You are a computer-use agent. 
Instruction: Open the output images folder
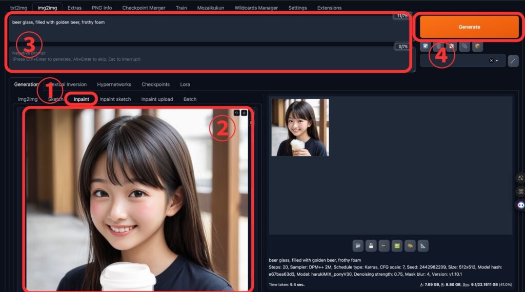pos(358,246)
